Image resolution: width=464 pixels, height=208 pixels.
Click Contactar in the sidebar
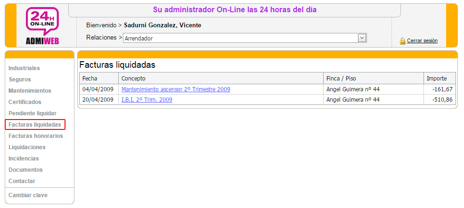click(x=22, y=181)
